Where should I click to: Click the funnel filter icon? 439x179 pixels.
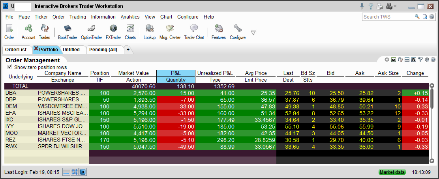[420, 59]
